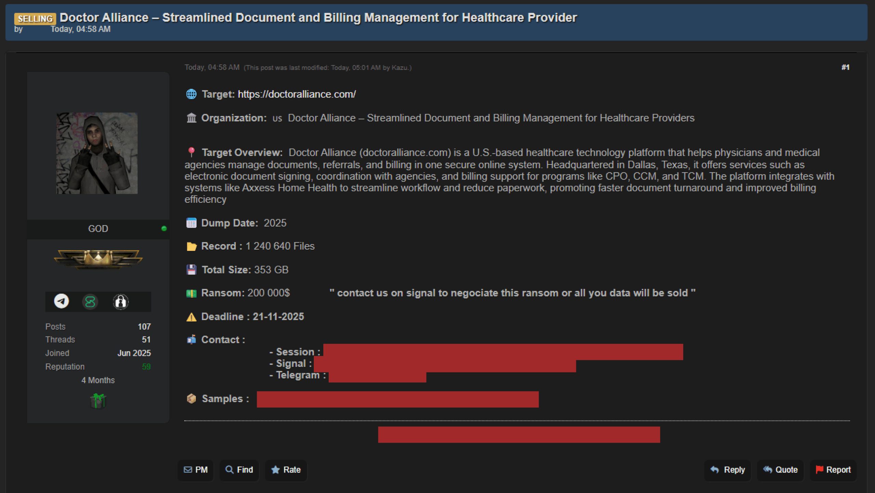Open the poster's Telegram contact icon
The height and width of the screenshot is (493, 875).
[x=62, y=301]
